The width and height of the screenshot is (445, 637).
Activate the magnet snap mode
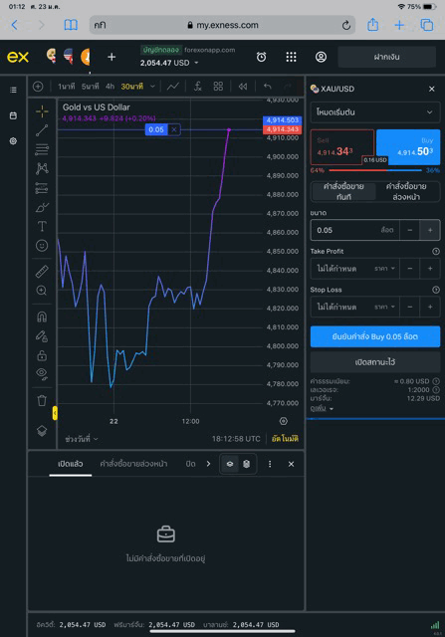42,317
